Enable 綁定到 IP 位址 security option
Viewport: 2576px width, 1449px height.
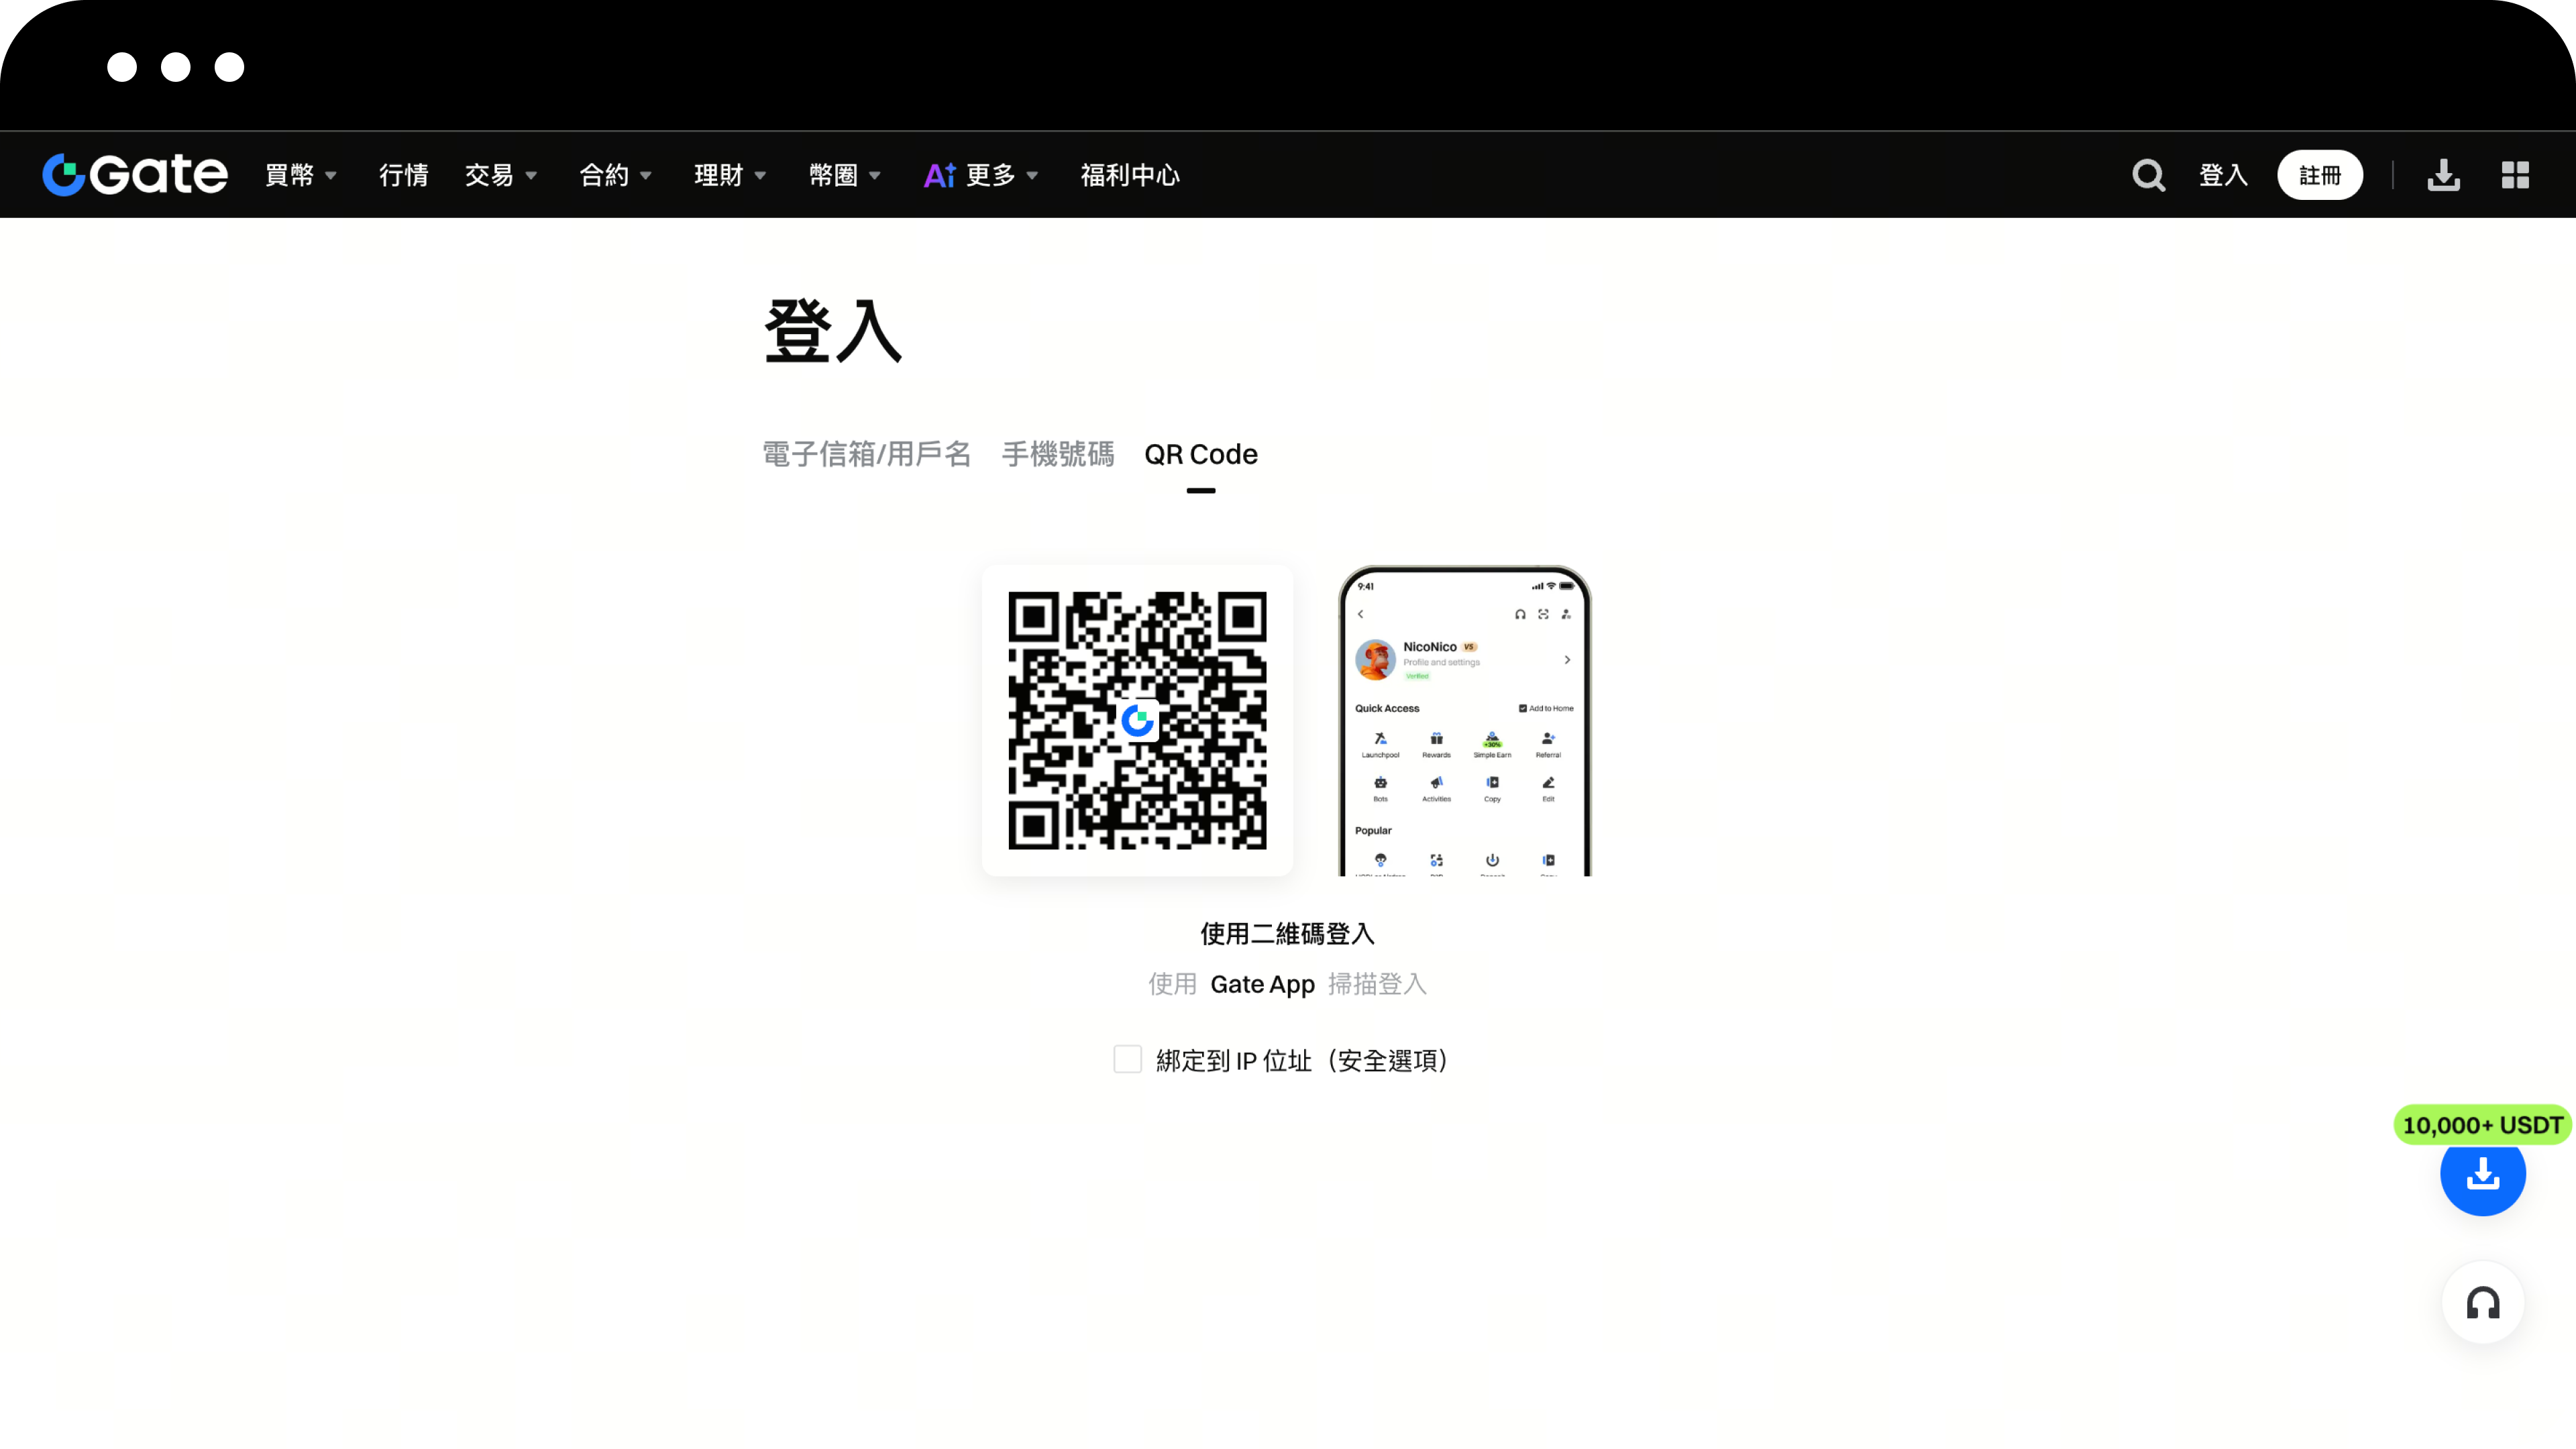click(1127, 1059)
